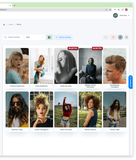Select the Anika de Vries checkbox

(56, 86)
